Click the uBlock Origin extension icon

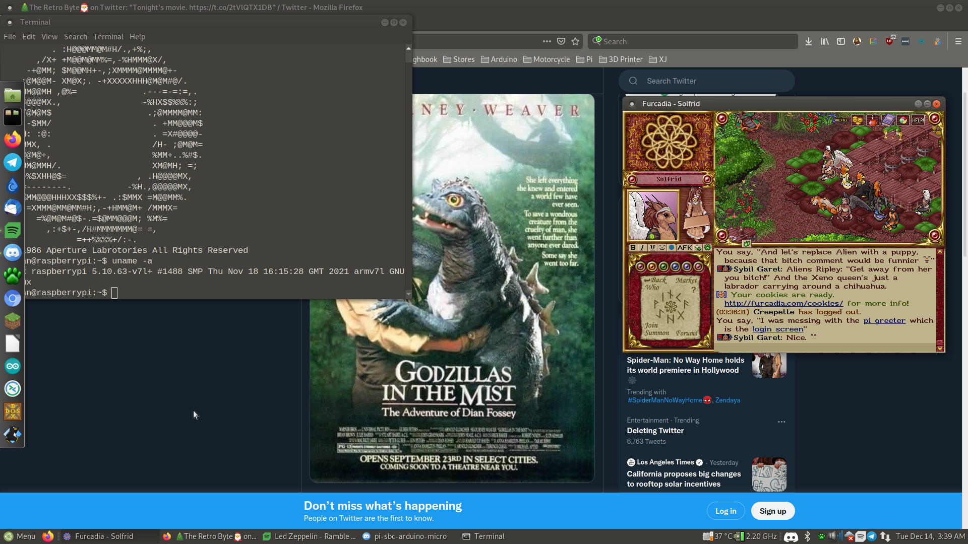pyautogui.click(x=889, y=42)
